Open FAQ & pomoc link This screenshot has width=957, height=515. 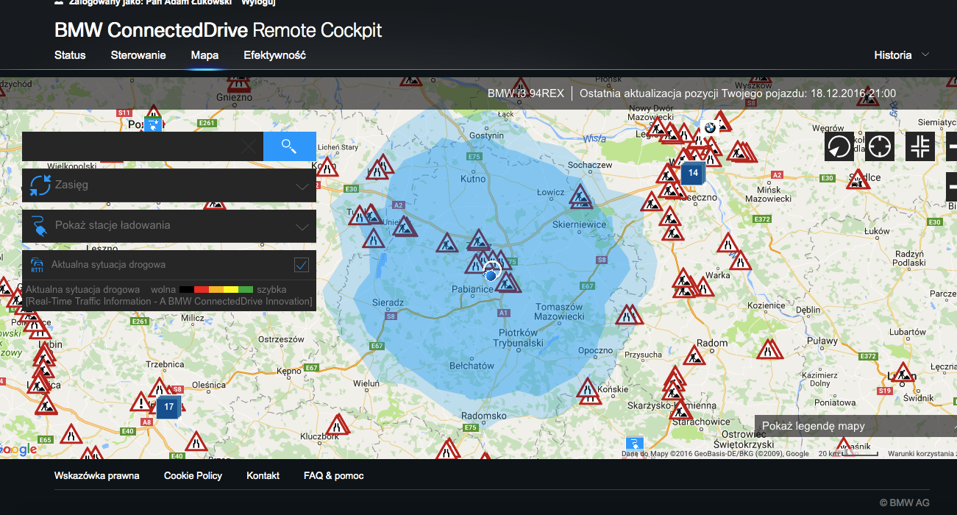(x=334, y=476)
